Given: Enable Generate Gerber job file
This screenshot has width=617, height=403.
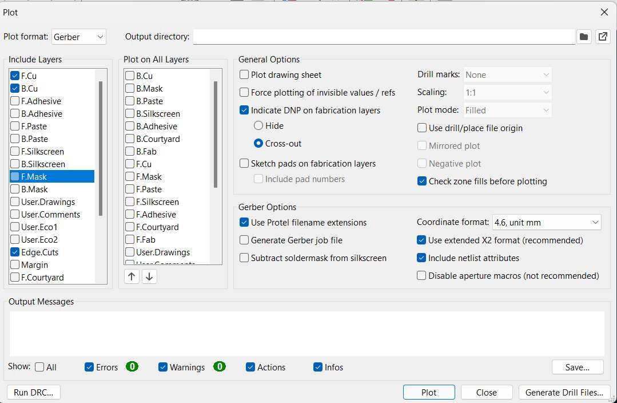Looking at the screenshot, I should pos(244,240).
